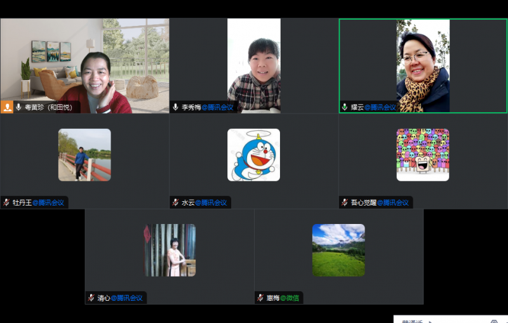Click the microphone icon next to 粤黄珍
This screenshot has width=508, height=323.
[x=19, y=107]
